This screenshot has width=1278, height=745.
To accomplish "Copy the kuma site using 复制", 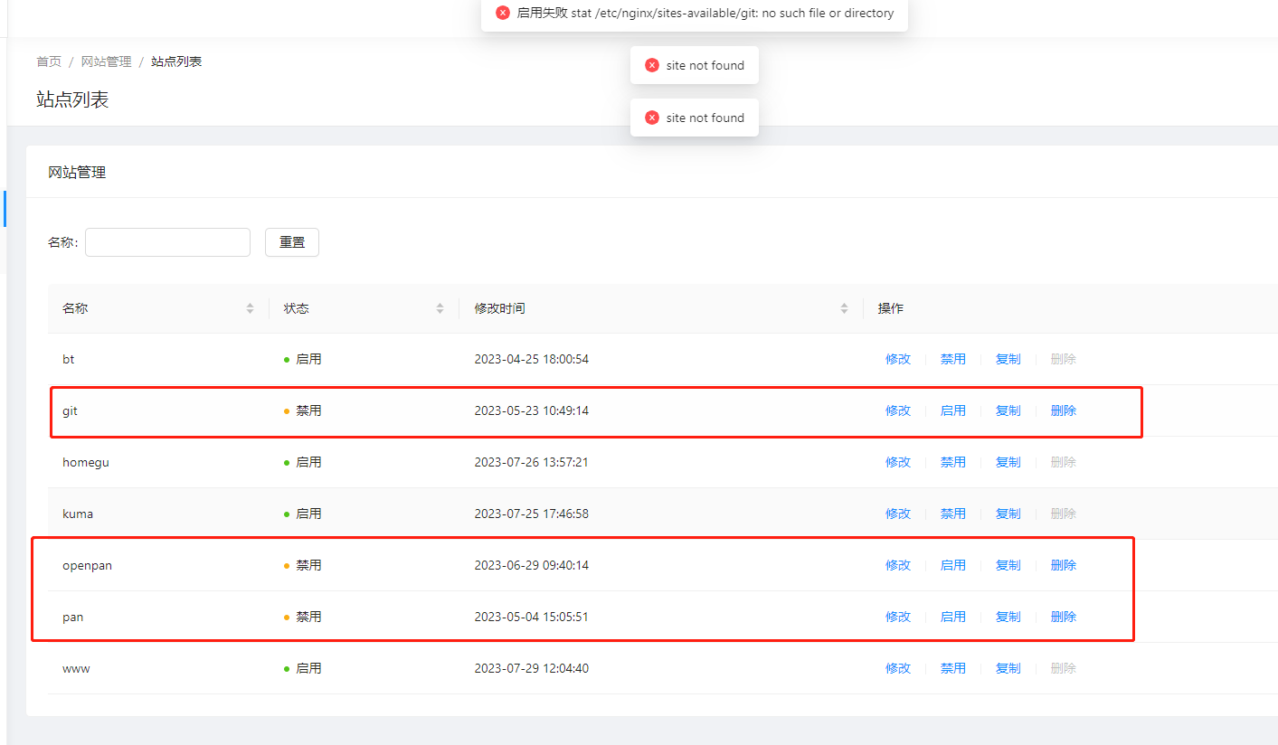I will click(1008, 513).
